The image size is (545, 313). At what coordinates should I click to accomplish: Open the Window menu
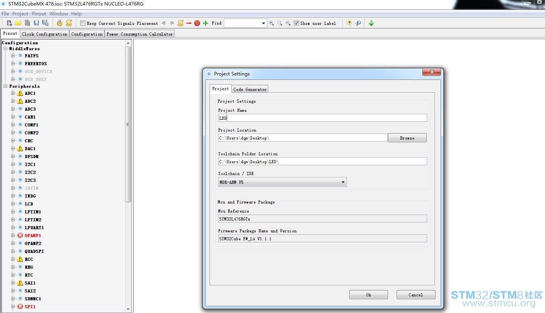[x=59, y=14]
